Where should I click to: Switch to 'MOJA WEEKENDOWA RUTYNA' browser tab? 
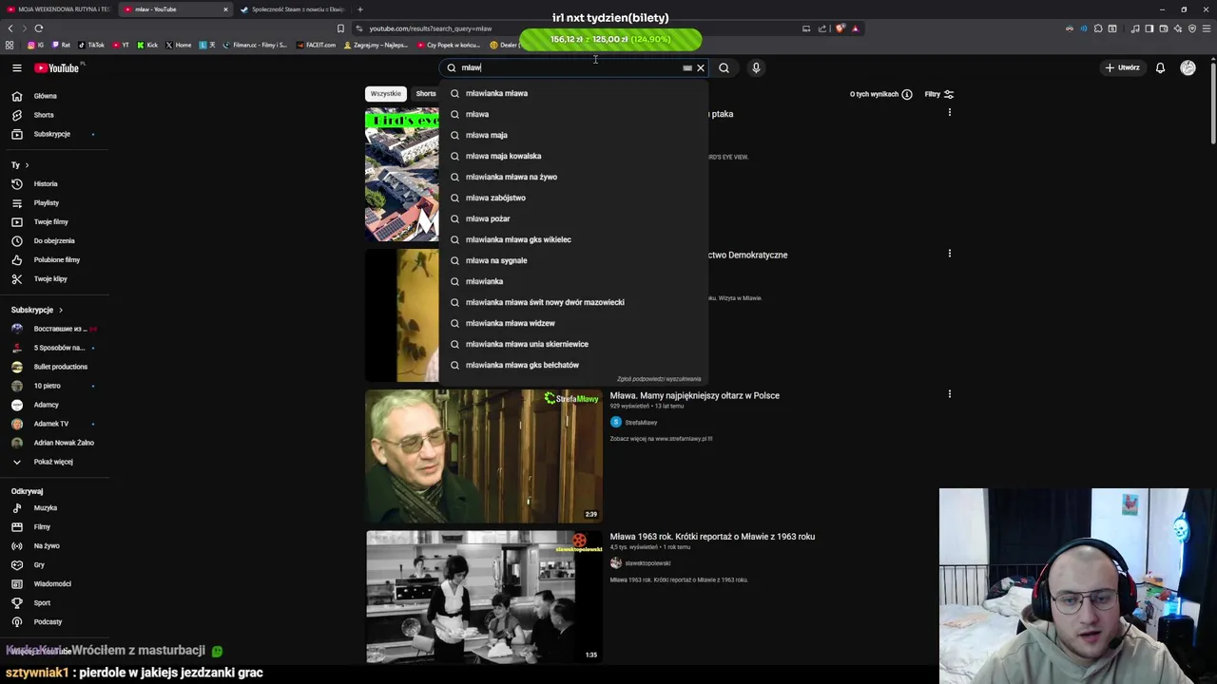(57, 9)
